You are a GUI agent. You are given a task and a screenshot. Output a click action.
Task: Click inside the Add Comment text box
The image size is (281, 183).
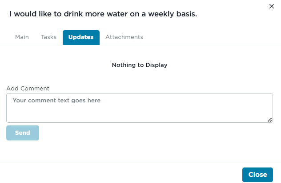pyautogui.click(x=139, y=108)
